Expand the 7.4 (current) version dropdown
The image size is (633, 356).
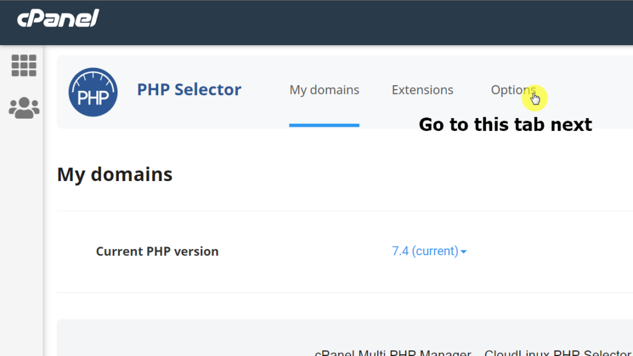429,251
